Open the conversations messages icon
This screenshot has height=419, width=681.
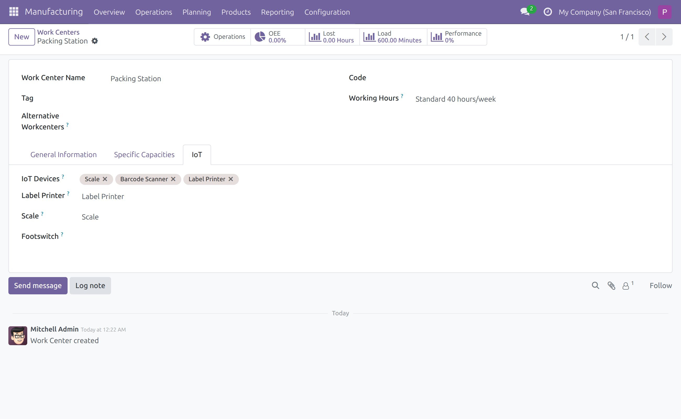pos(525,12)
